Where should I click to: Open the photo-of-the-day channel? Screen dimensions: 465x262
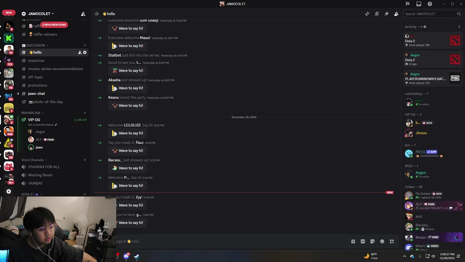point(53,102)
